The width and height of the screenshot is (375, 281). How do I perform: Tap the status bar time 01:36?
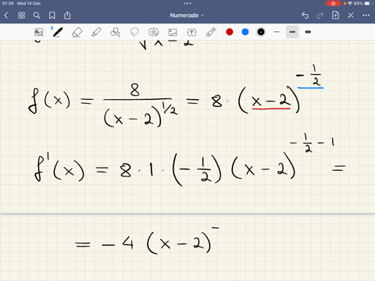8,3
